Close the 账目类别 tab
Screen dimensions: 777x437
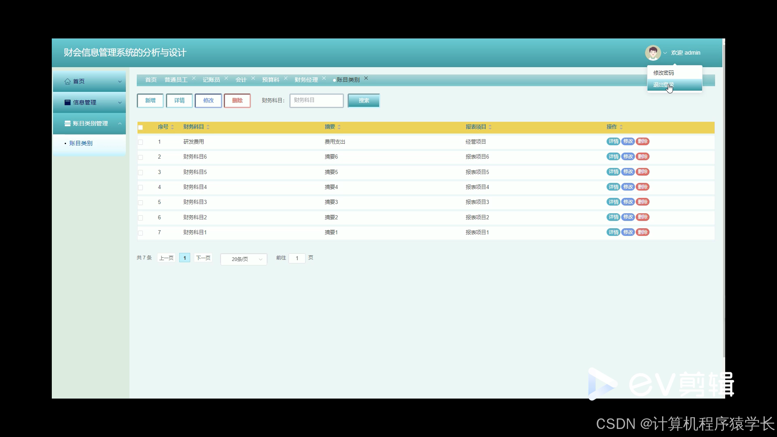pos(366,78)
